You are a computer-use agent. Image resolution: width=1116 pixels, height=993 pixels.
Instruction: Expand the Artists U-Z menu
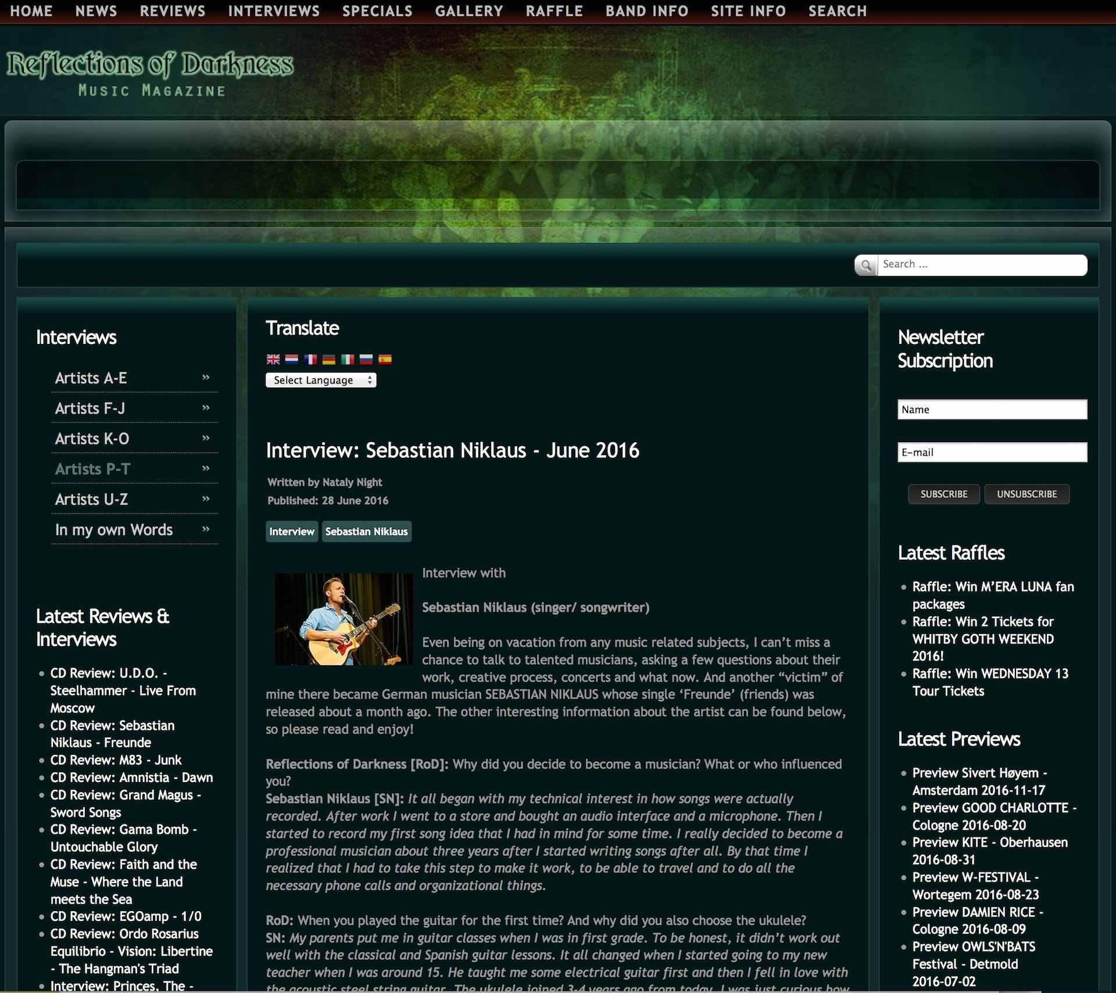point(135,499)
